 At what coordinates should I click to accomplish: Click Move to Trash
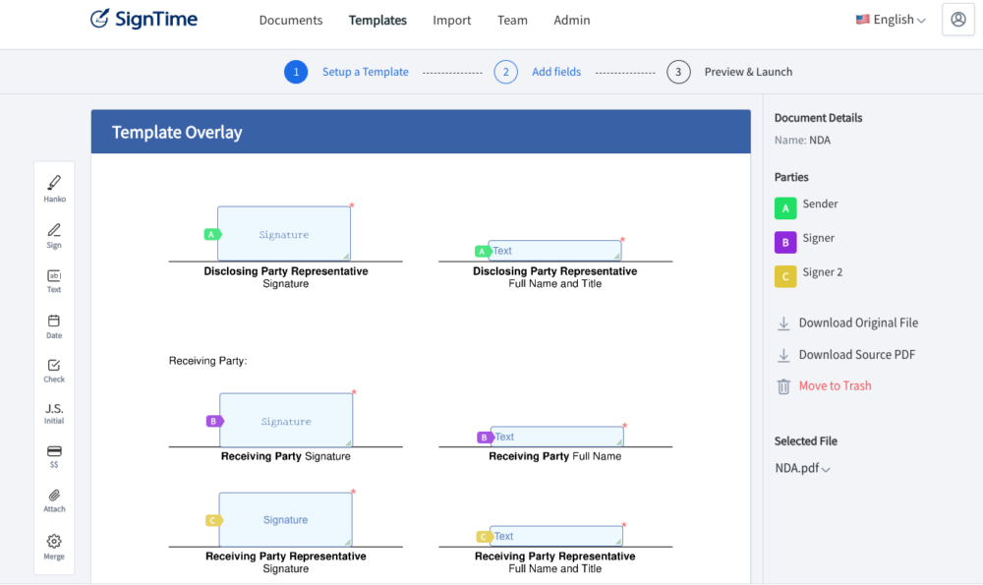click(x=834, y=385)
